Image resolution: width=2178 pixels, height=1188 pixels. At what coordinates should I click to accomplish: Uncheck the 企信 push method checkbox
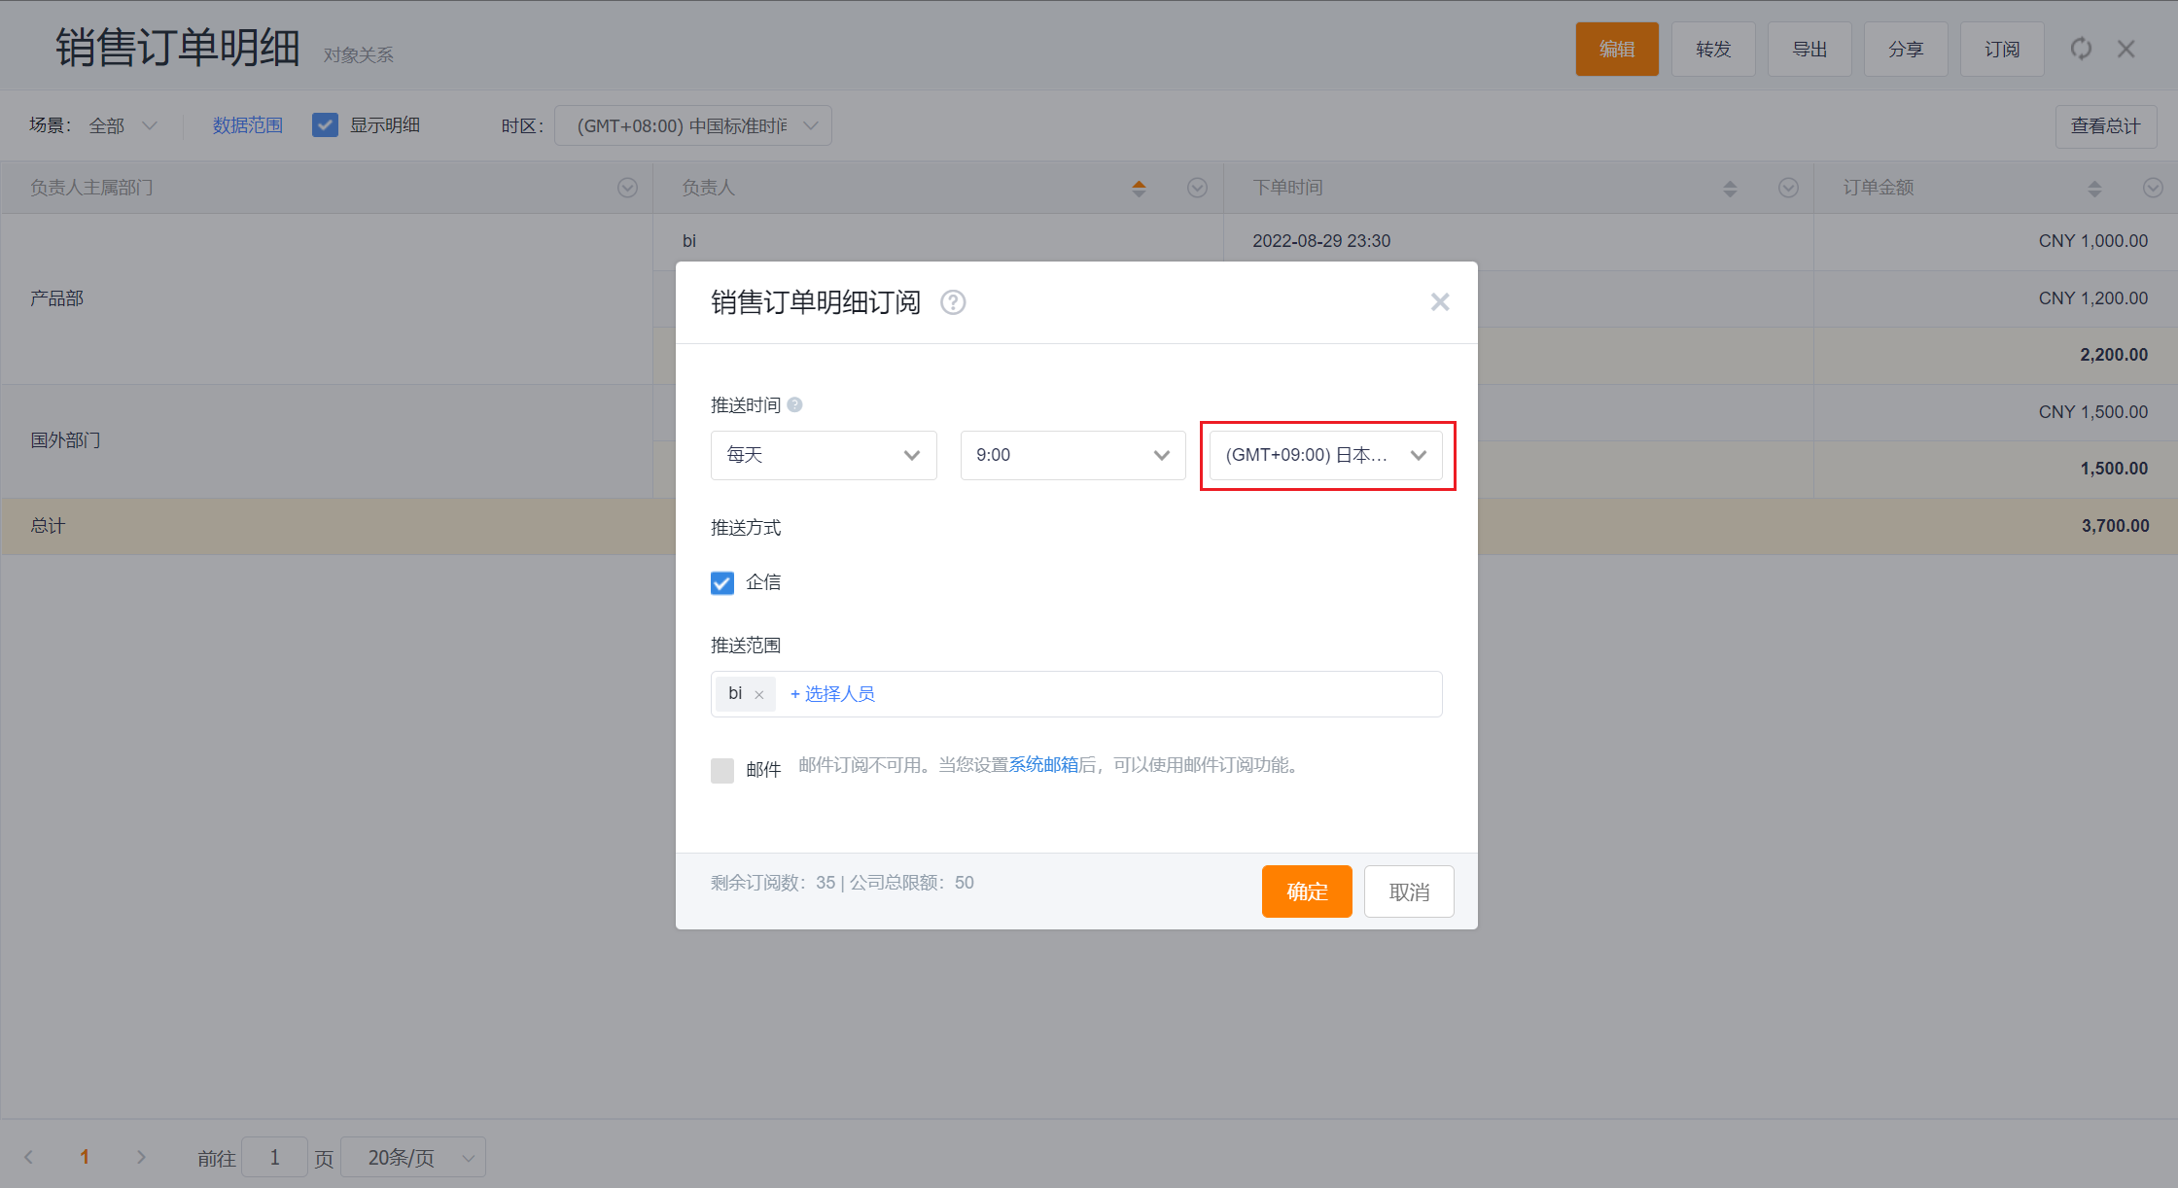(x=722, y=582)
